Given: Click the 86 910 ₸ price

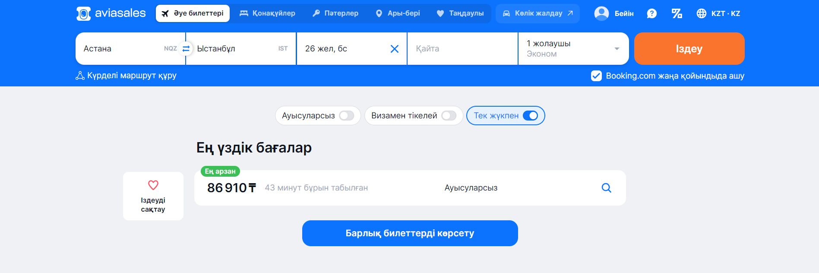Looking at the screenshot, I should (231, 188).
